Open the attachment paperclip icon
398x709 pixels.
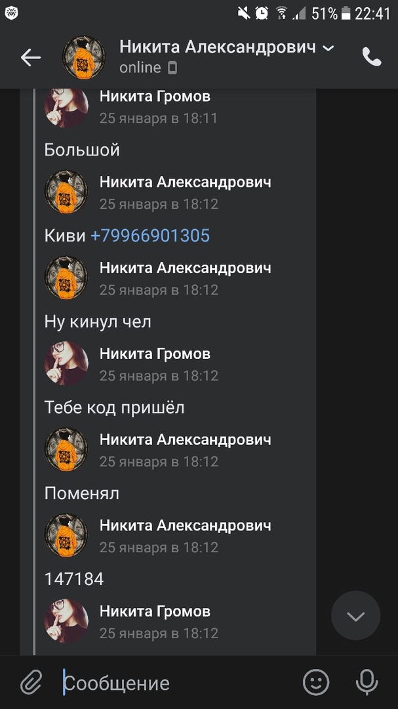31,682
